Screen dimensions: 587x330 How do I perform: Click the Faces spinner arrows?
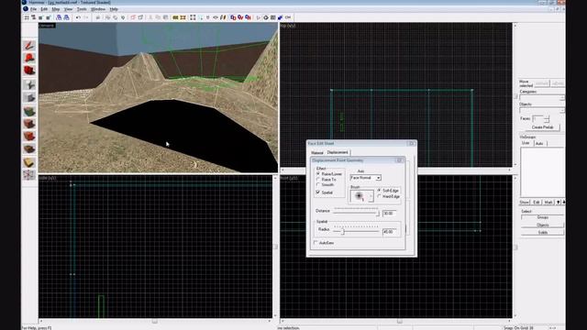click(547, 119)
